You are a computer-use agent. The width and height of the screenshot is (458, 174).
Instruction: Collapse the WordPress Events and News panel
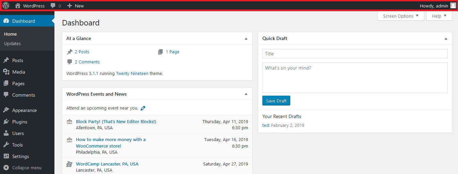point(246,94)
